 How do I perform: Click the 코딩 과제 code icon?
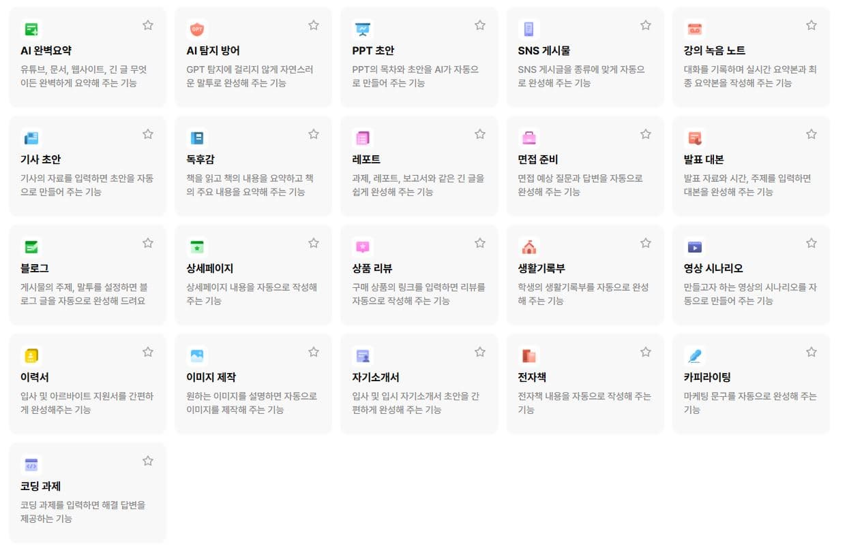[x=31, y=464]
